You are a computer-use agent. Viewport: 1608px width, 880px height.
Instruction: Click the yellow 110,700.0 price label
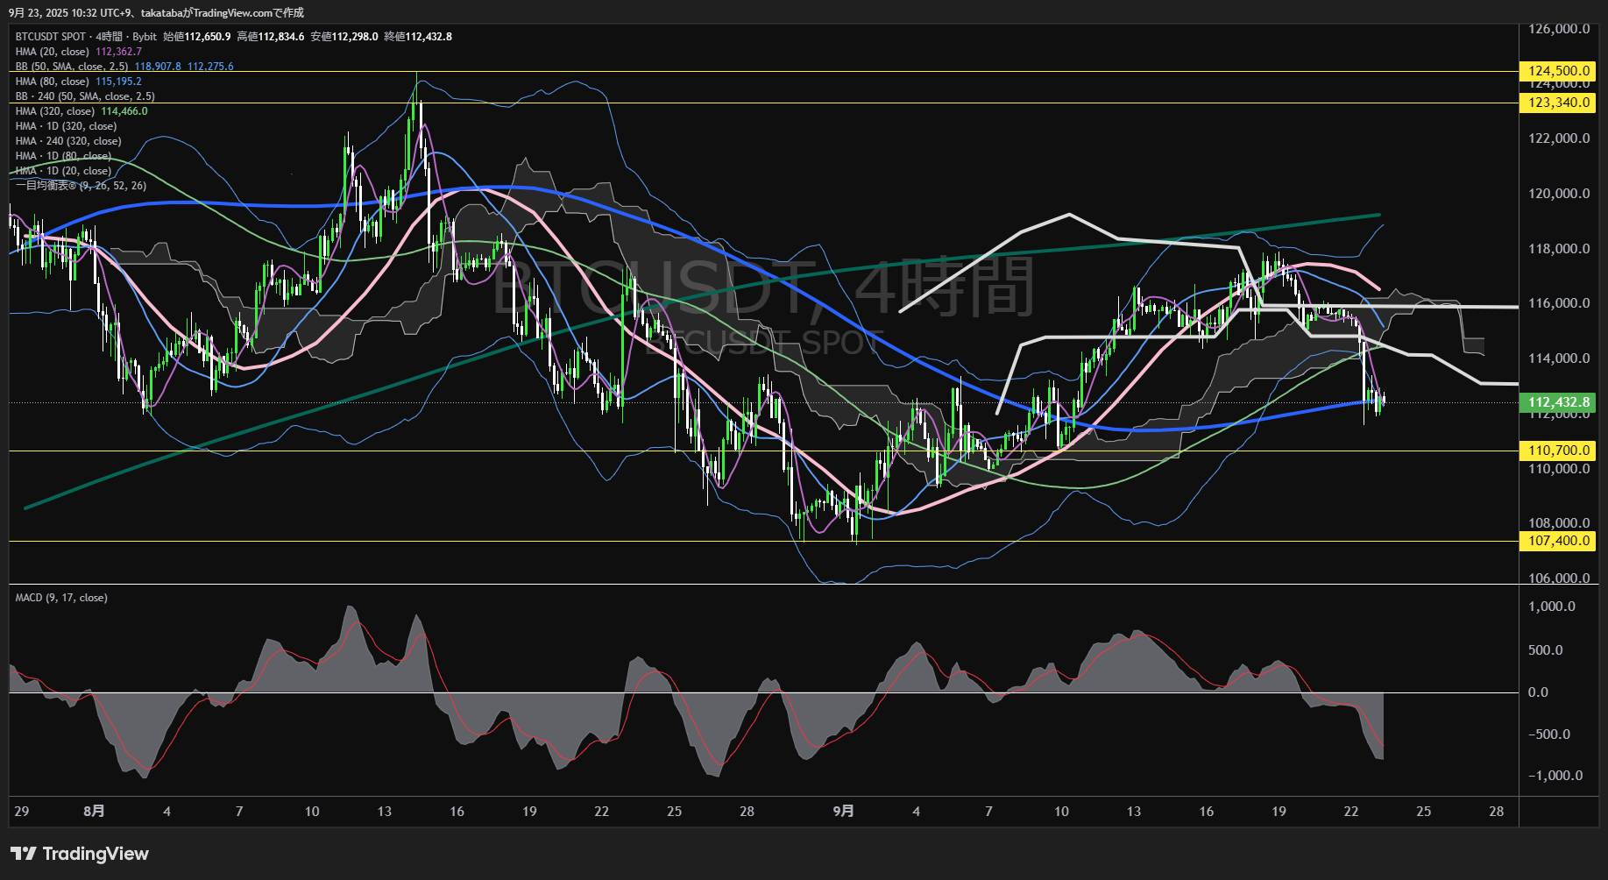(1558, 451)
